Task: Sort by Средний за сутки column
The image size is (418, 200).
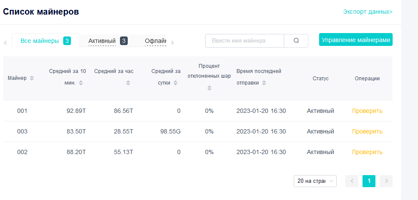Action: (x=175, y=83)
